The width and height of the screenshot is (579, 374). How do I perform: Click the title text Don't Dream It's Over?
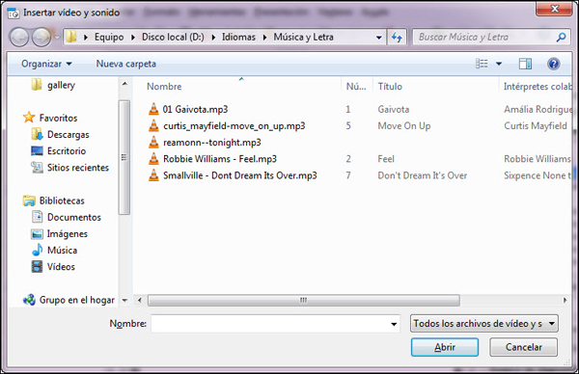point(422,175)
